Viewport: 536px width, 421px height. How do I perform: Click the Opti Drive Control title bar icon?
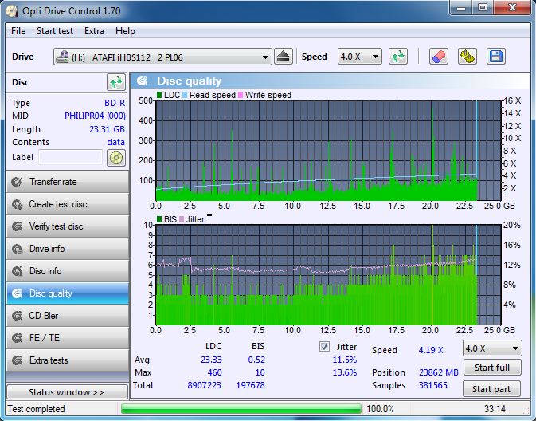pos(12,11)
